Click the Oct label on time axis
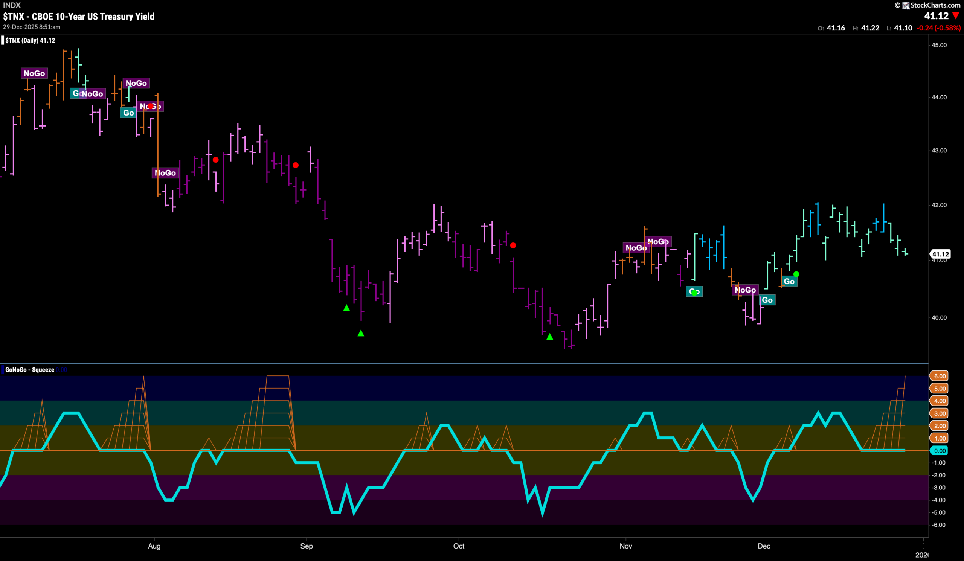Viewport: 964px width, 561px height. (459, 546)
